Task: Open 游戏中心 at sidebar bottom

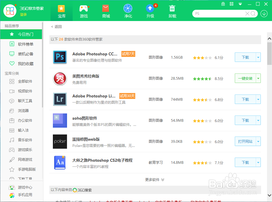Action: click(x=20, y=187)
